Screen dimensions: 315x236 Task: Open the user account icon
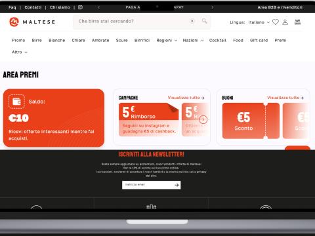pyautogui.click(x=285, y=22)
